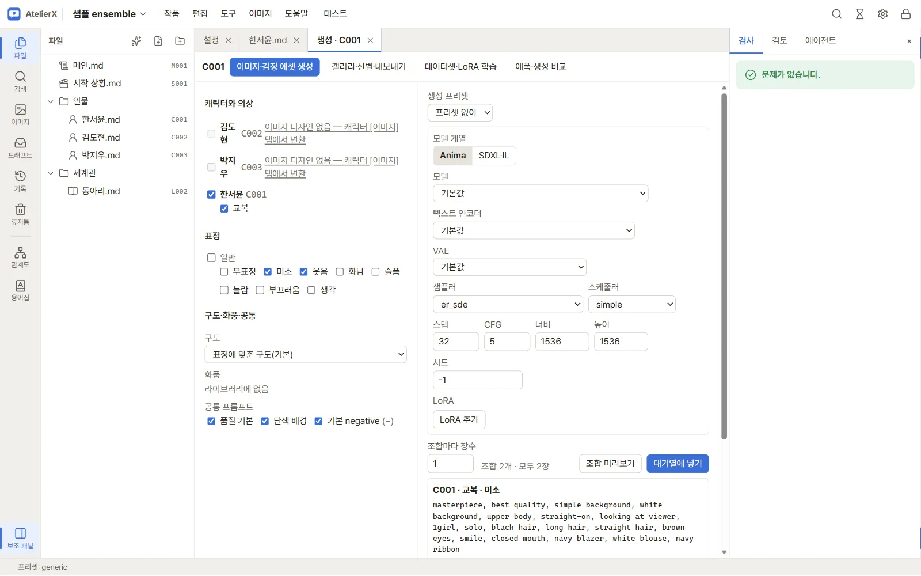Open the 모델 기본값 dropdown
This screenshot has height=576, width=921.
(541, 194)
